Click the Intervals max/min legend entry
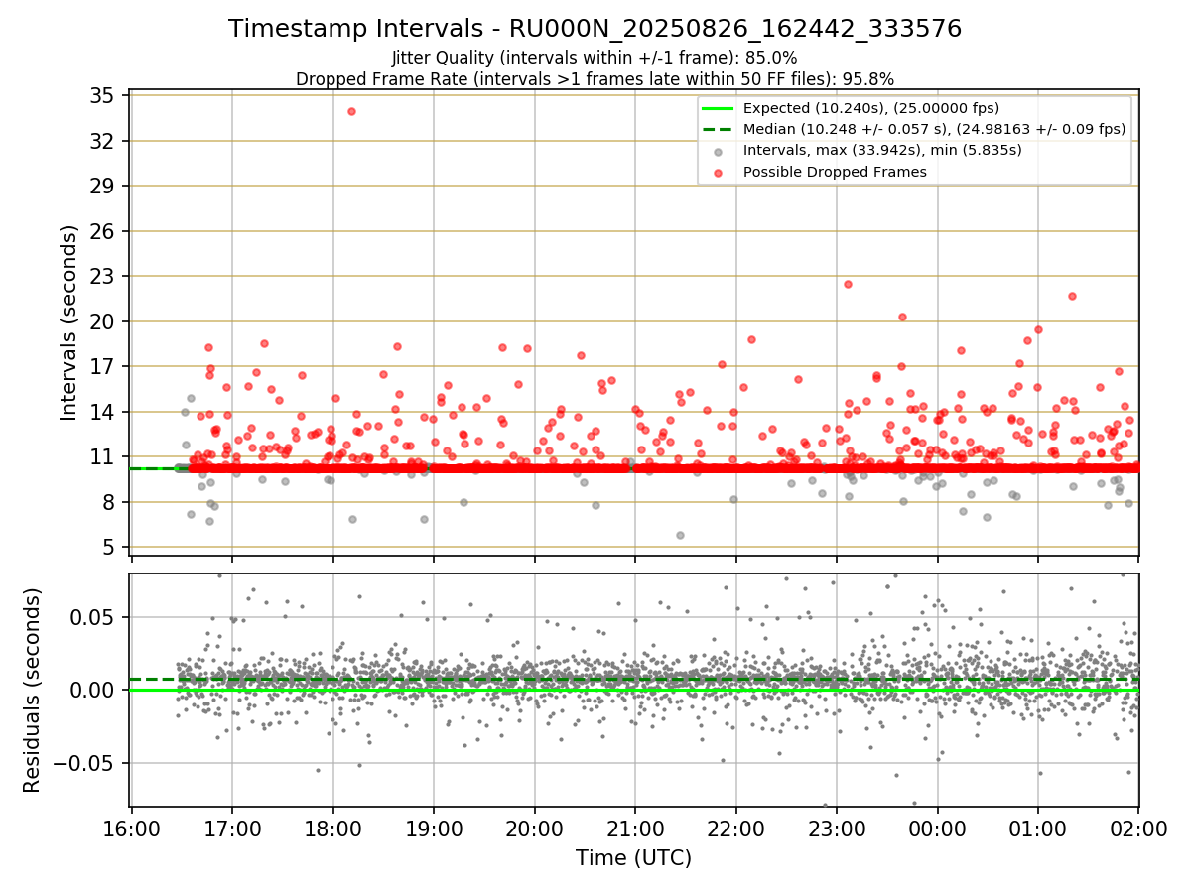Screen dimensions: 1191x893 click(x=882, y=150)
